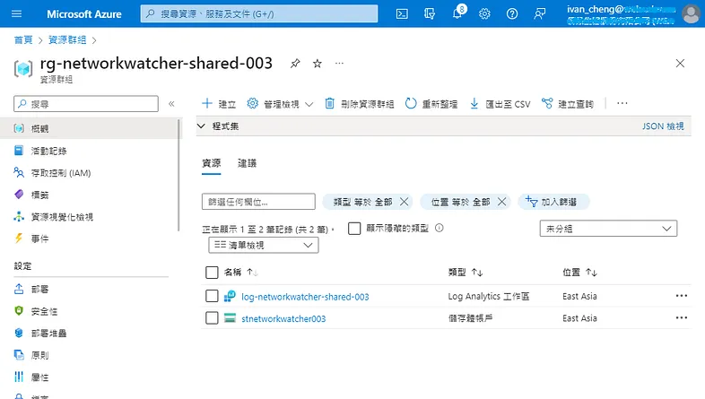Open the feedback icon in top bar
The height and width of the screenshot is (399, 705).
pyautogui.click(x=540, y=14)
